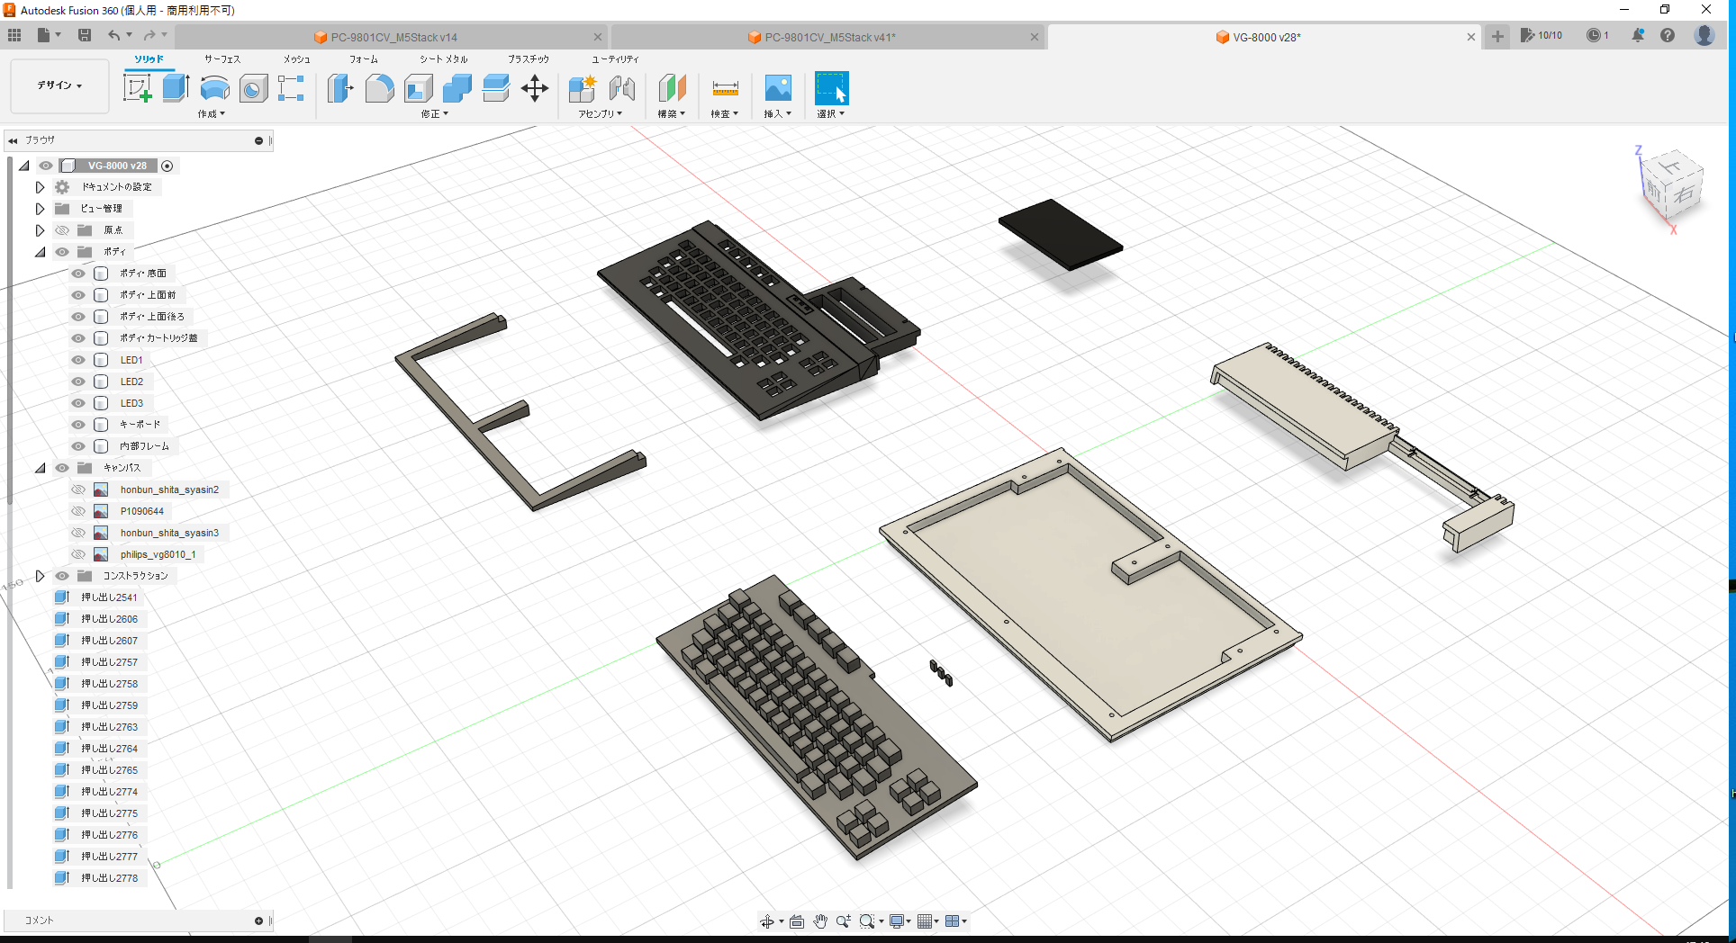The width and height of the screenshot is (1736, 943).
Task: Select the Measure tool under 検査
Action: coord(725,88)
